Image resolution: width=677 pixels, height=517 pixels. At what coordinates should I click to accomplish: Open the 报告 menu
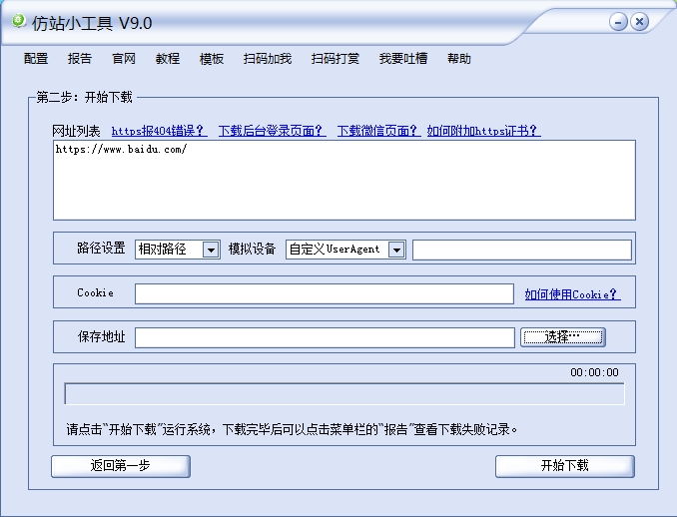click(80, 59)
